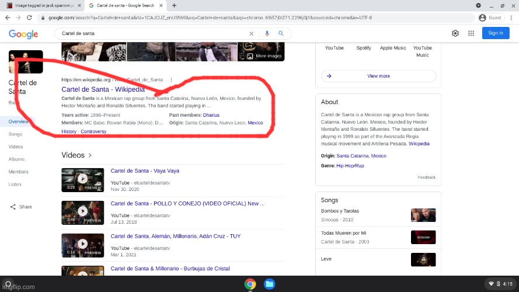519x292 pixels.
Task: Click the Feedback link
Action: coord(426,178)
